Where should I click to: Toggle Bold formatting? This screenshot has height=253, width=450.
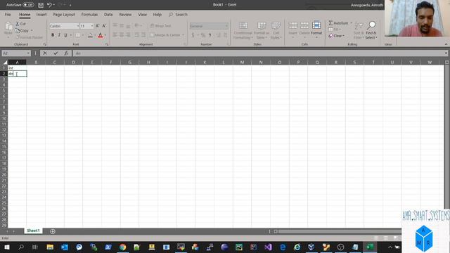pos(53,35)
